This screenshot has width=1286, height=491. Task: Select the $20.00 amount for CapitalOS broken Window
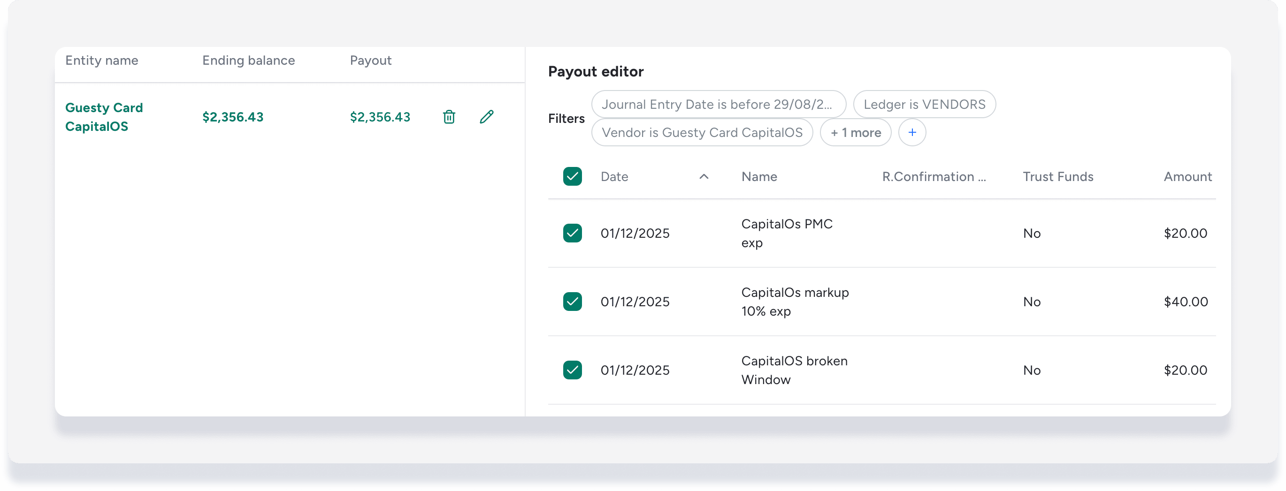click(x=1185, y=370)
